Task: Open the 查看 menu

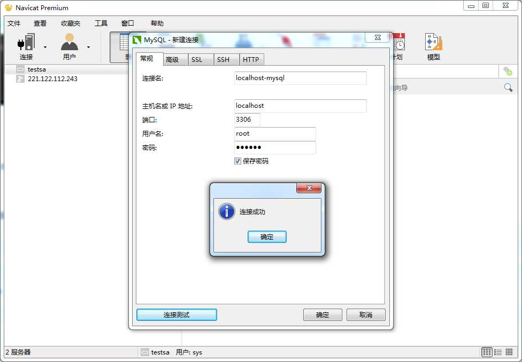Action: point(40,23)
